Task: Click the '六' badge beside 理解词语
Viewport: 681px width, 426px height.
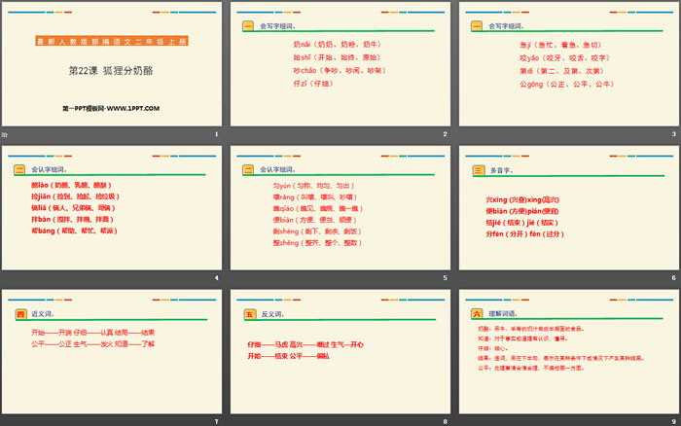Action: click(x=477, y=314)
